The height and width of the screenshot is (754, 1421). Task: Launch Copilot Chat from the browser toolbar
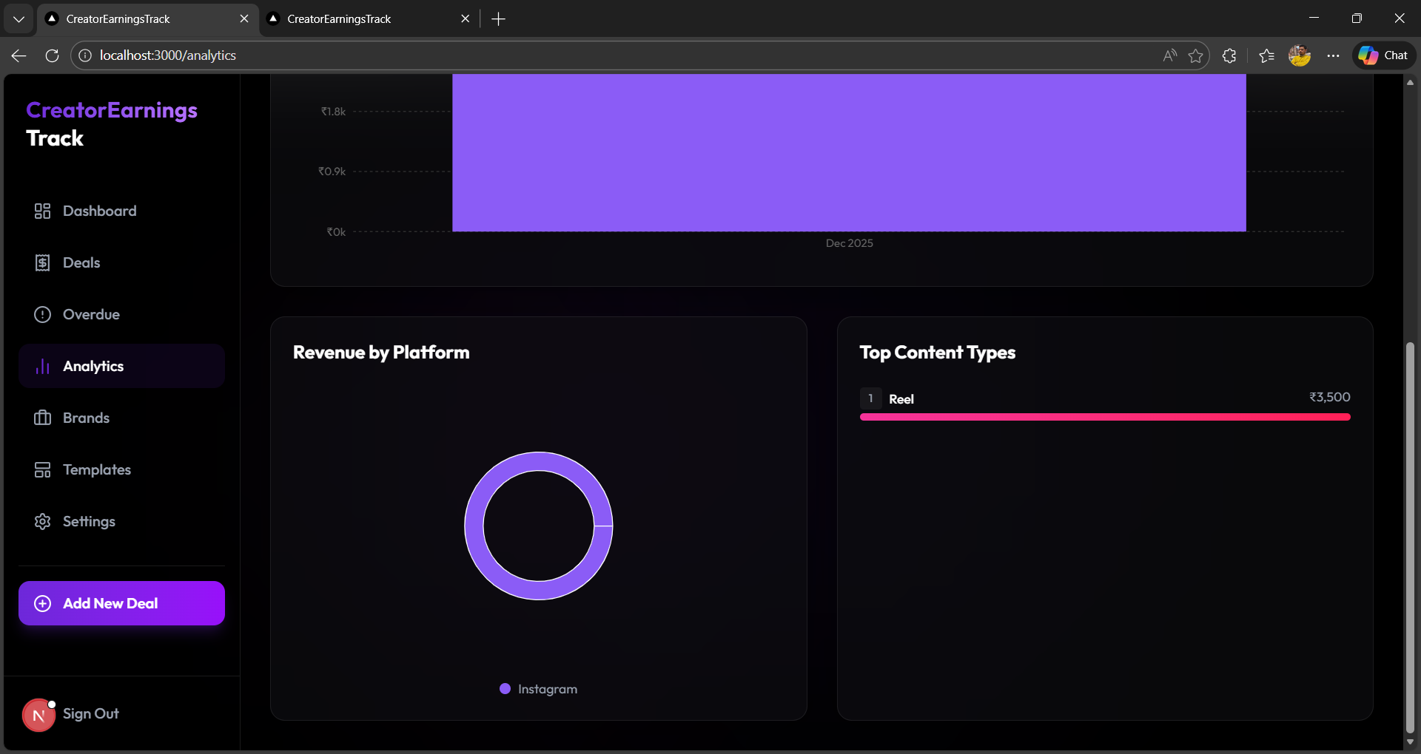[1383, 55]
